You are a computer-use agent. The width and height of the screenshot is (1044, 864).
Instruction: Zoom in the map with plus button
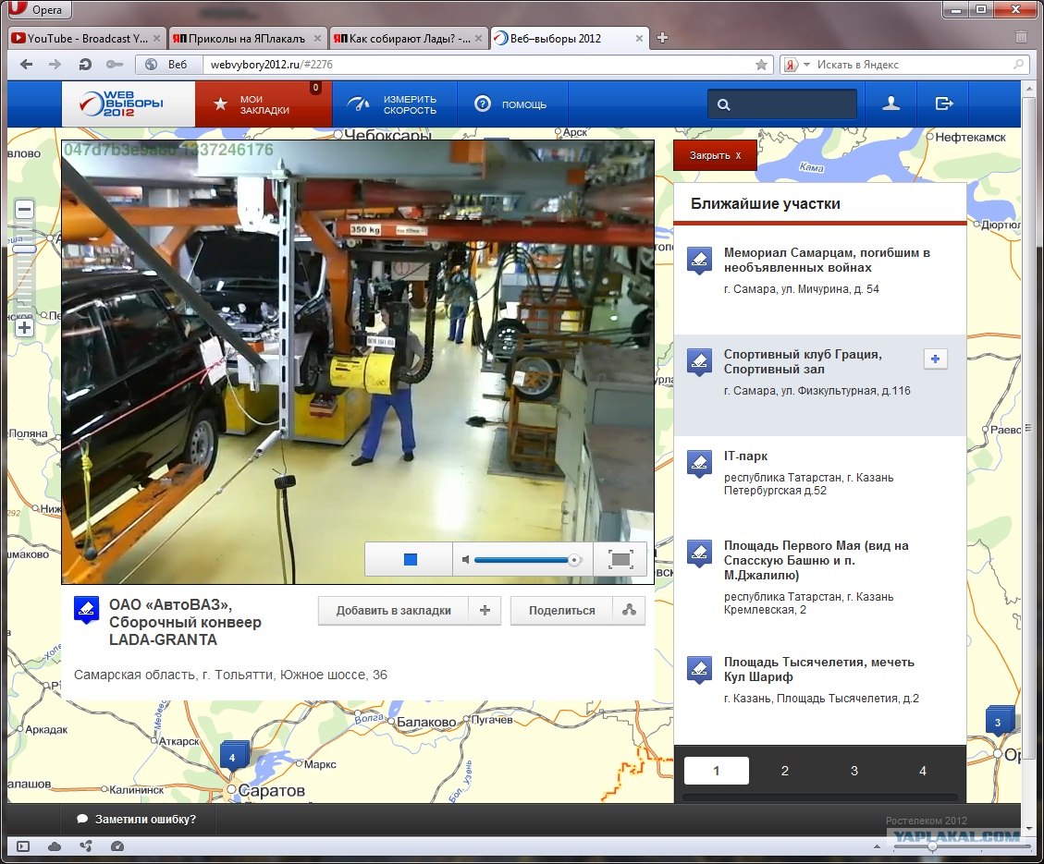tap(25, 328)
